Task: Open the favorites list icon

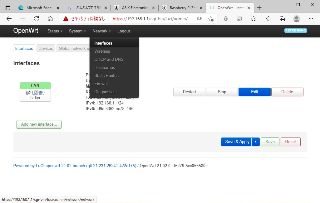Action: point(268,19)
